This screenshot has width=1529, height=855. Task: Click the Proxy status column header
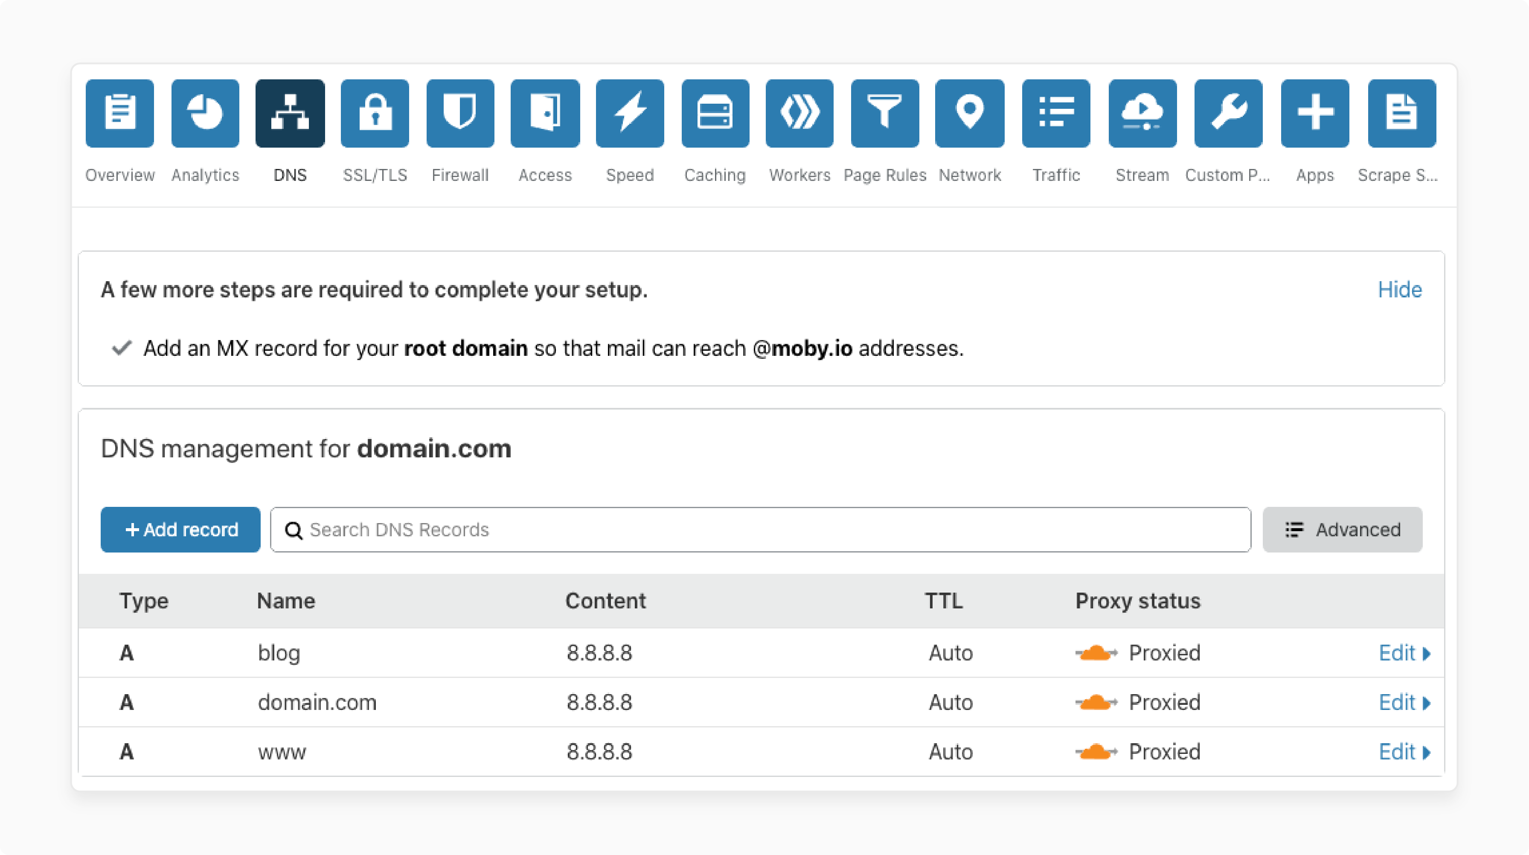click(x=1138, y=601)
